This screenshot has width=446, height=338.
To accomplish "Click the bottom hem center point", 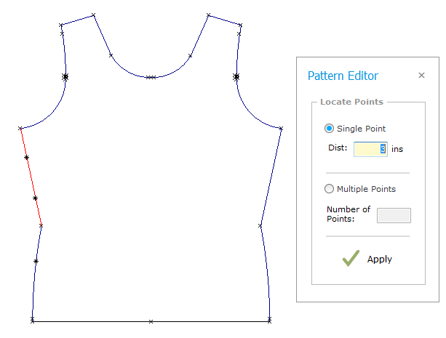I will click(x=151, y=321).
